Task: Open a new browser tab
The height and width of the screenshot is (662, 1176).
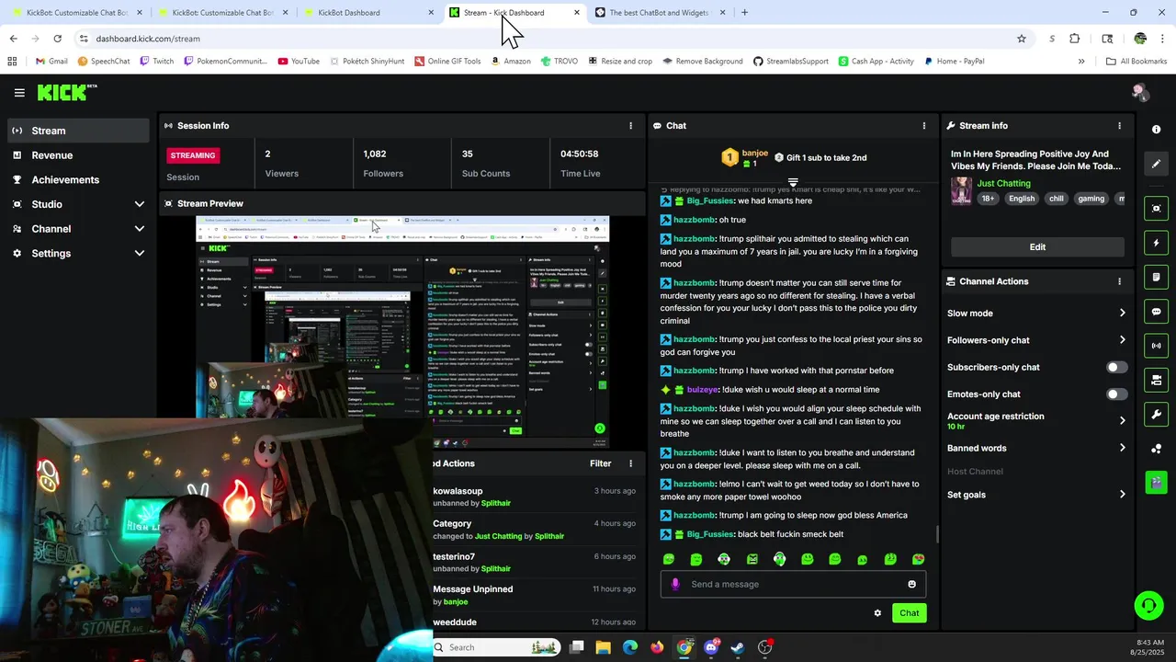Action: pyautogui.click(x=744, y=13)
